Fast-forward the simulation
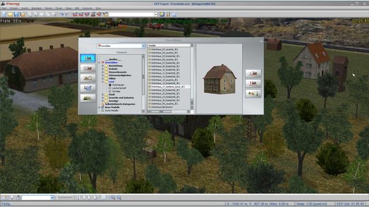Image resolution: width=369 pixels, height=207 pixels. click(x=90, y=198)
